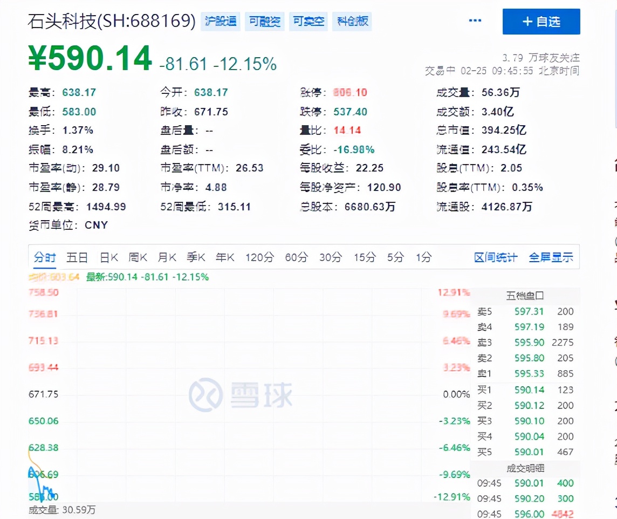The height and width of the screenshot is (519, 617).
Task: Switch to the 五日 chart tab
Action: point(77,257)
